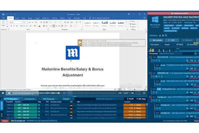Switch to the Insert ribbon tab
Screen dimensions: 199x133
[17, 18]
